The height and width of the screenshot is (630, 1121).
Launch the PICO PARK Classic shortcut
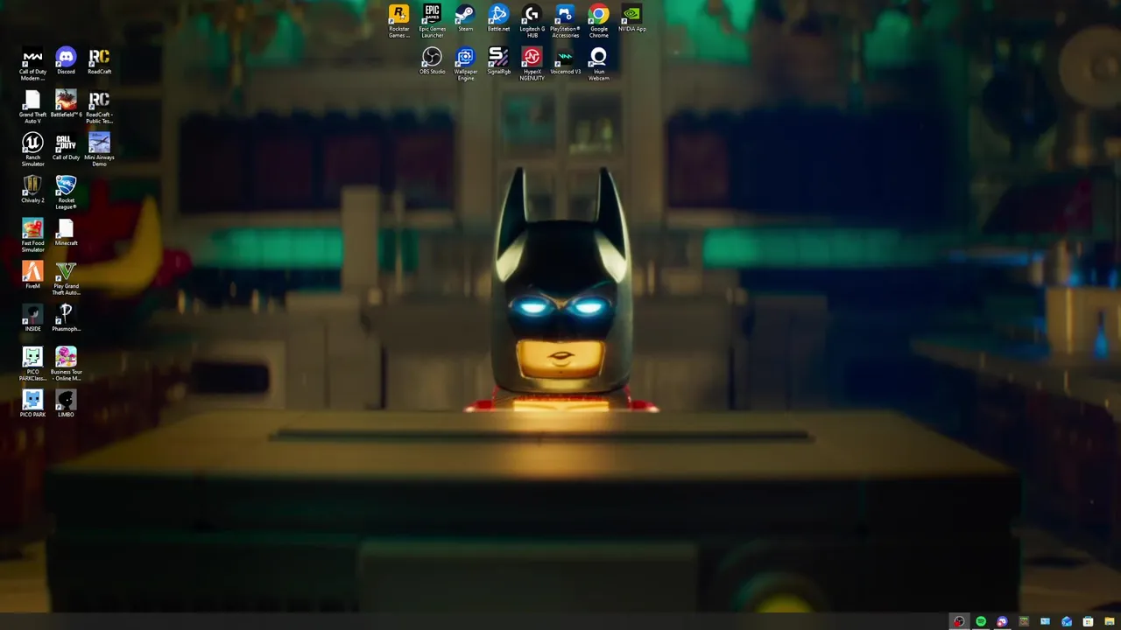32,364
